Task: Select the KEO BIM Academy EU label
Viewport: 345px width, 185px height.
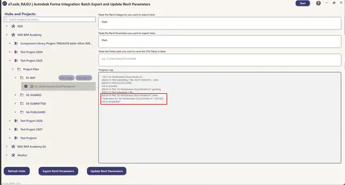Action: click(32, 146)
